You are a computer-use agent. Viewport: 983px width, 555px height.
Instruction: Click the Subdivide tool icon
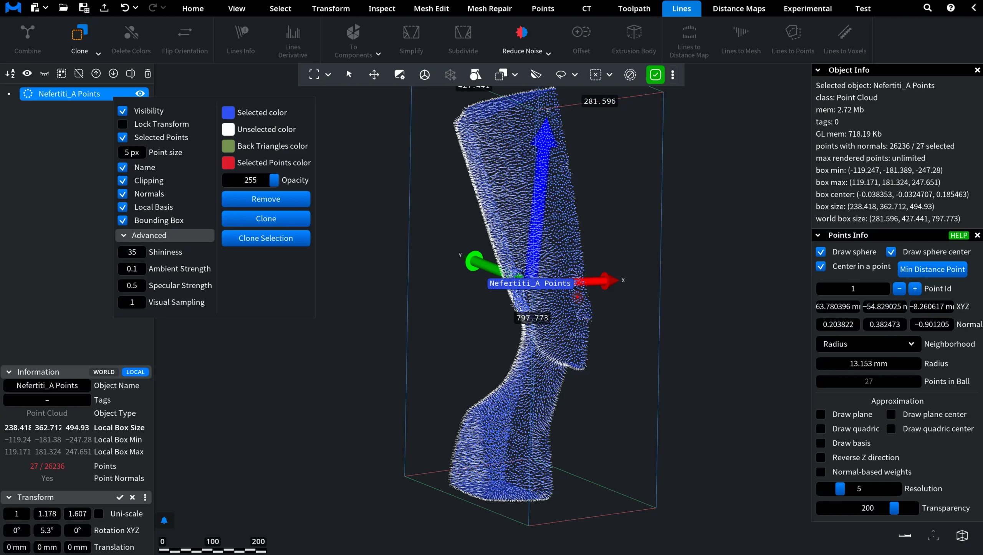[x=463, y=32]
